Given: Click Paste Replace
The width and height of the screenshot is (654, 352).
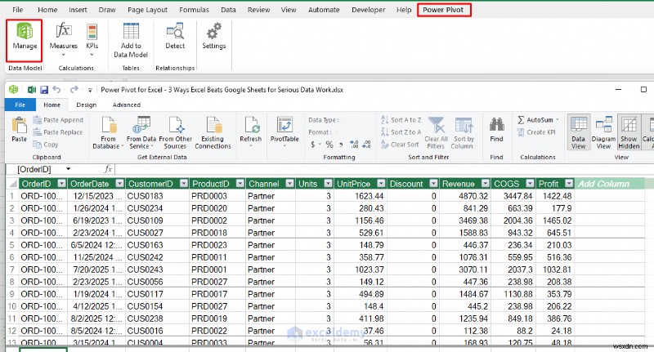Looking at the screenshot, I should (58, 132).
